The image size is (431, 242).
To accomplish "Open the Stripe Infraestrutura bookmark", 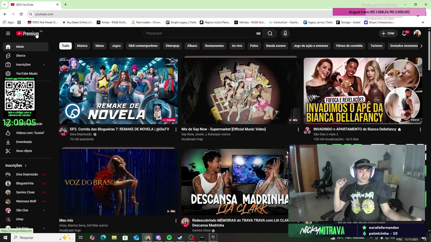I will (379, 23).
